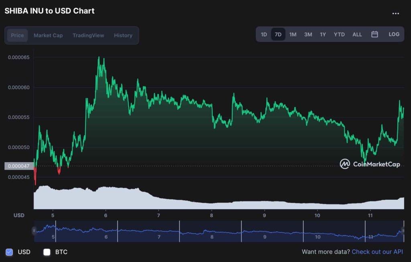
Task: Select the 1Y time range
Action: 323,35
